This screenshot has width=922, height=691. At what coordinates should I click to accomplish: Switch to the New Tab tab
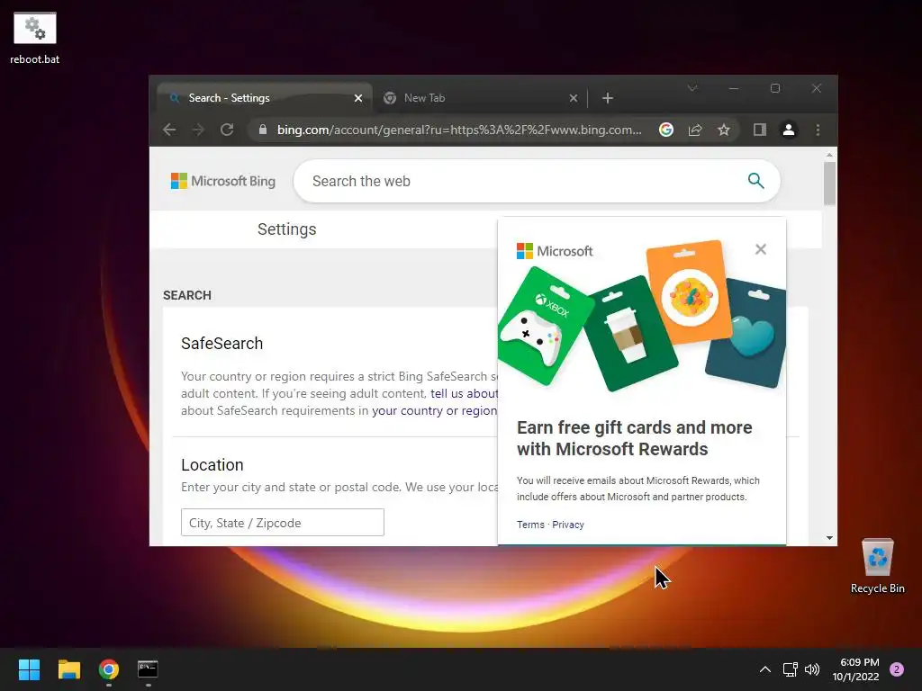tap(479, 98)
